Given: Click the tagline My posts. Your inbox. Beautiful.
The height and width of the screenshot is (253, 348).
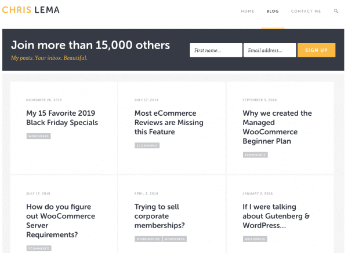Looking at the screenshot, I should pyautogui.click(x=49, y=58).
